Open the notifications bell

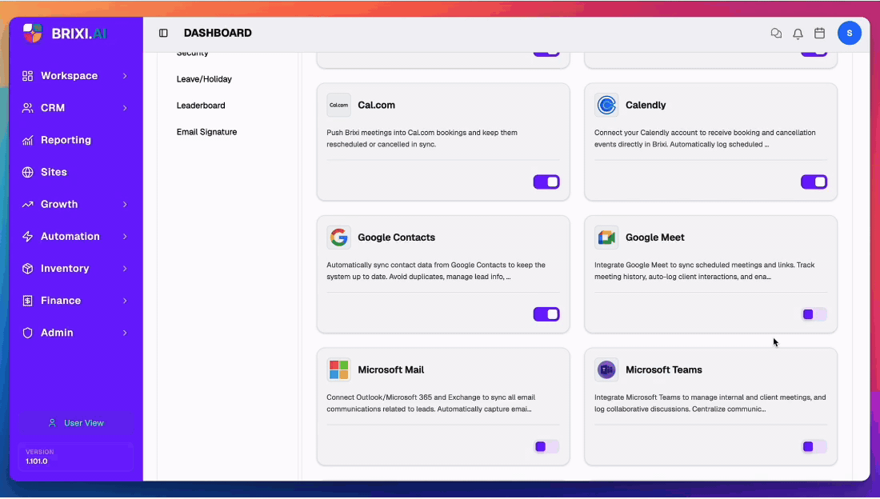pyautogui.click(x=798, y=34)
